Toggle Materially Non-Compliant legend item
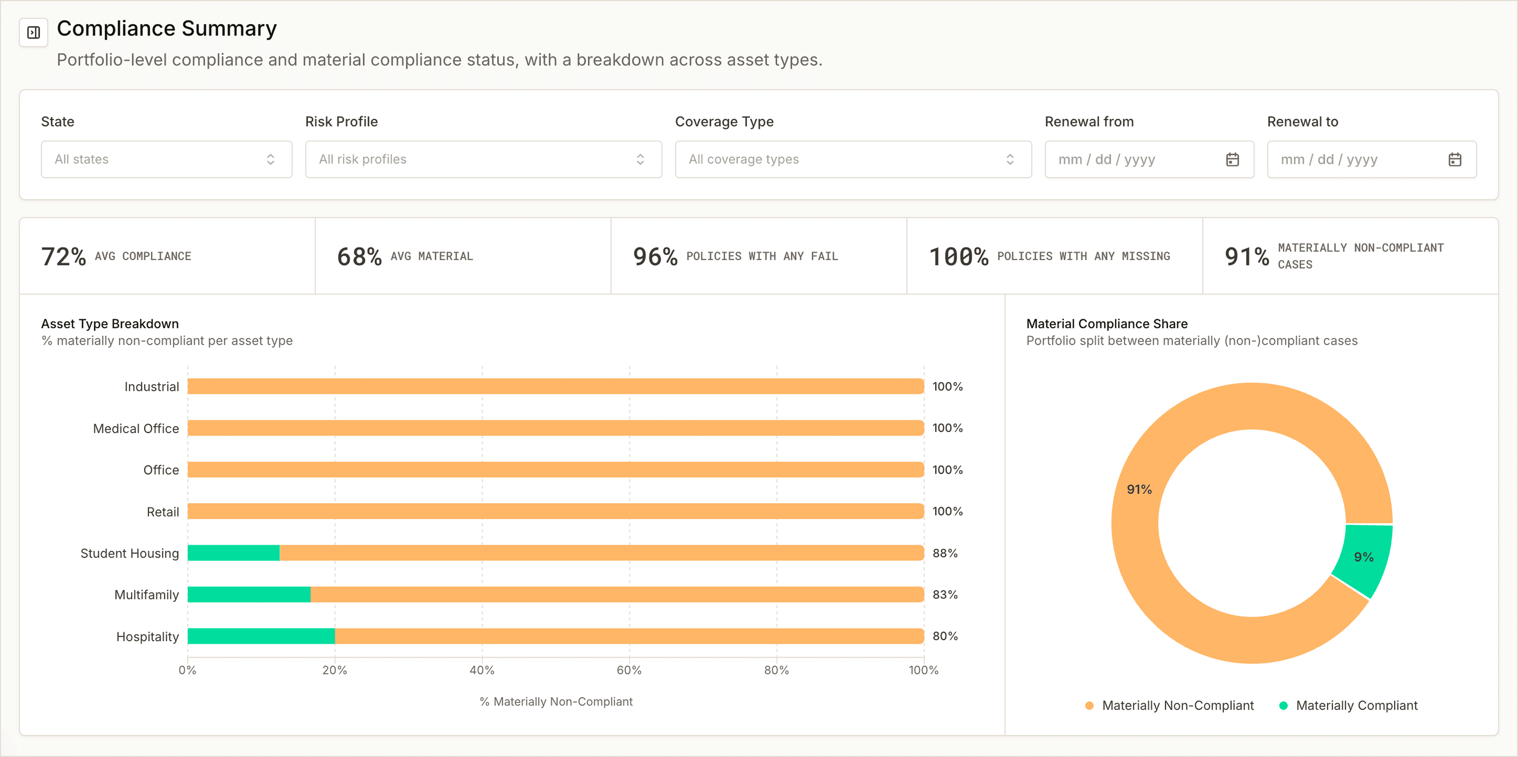 [1169, 705]
